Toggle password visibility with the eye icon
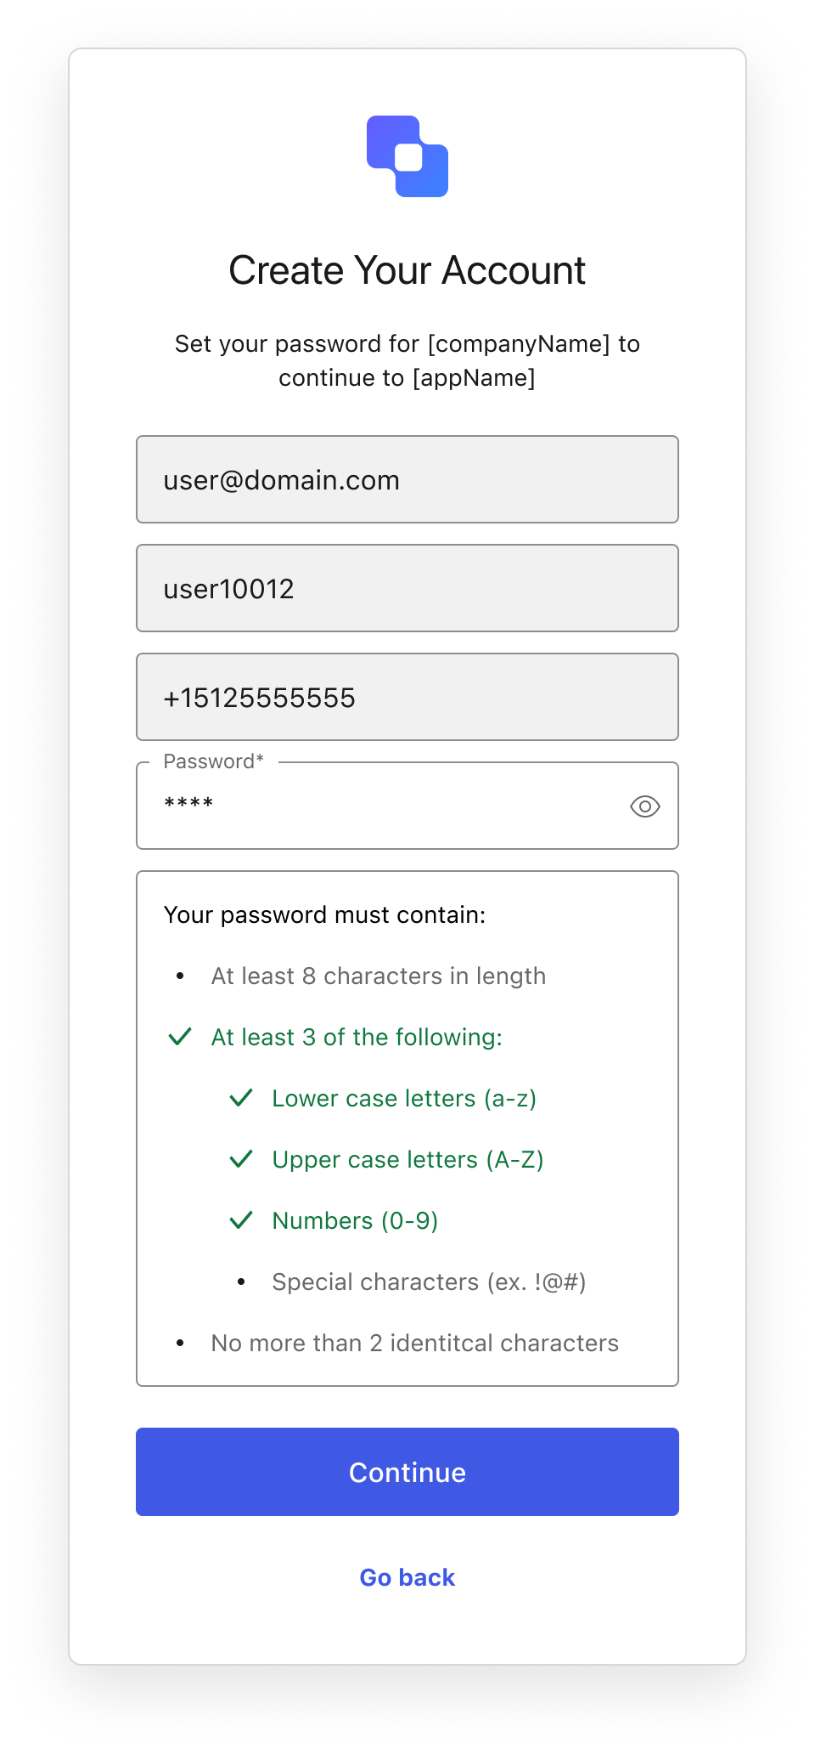This screenshot has height=1754, width=815. 645,806
